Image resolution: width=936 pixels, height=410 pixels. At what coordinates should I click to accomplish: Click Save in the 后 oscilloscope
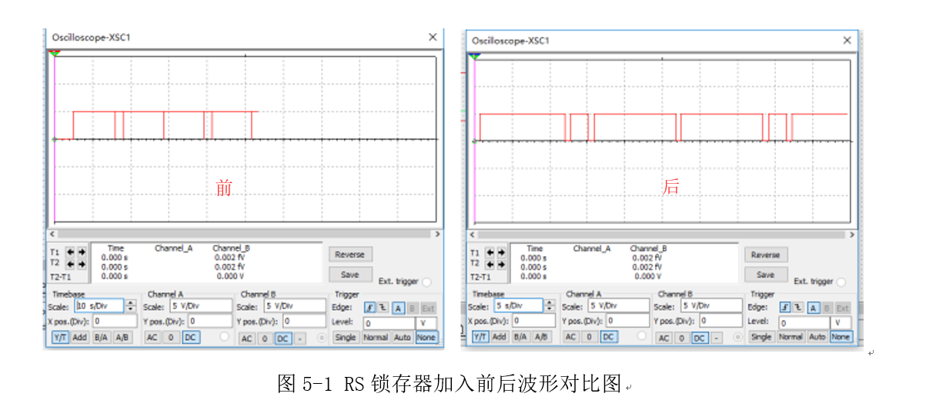point(765,275)
